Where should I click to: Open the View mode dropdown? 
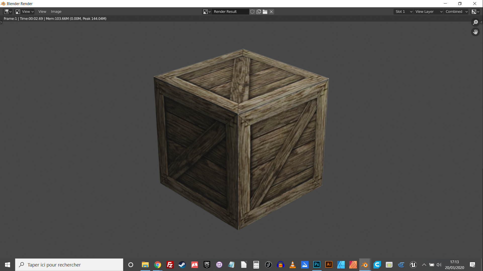(25, 12)
